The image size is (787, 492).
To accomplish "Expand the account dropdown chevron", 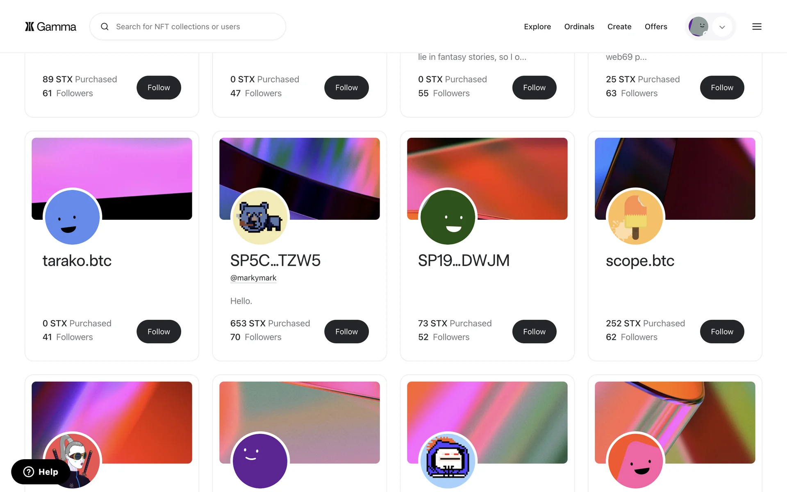I will pos(722,27).
